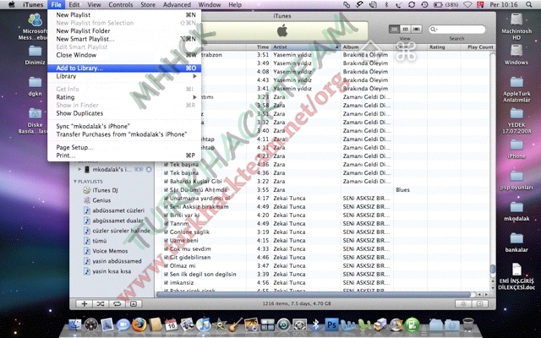Image resolution: width=541 pixels, height=338 pixels.
Task: Open the abgüssamet dualar playlist
Action: (x=117, y=221)
